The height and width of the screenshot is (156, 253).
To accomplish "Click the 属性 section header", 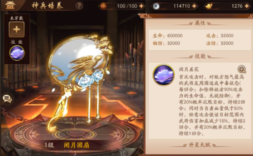I will (200, 23).
